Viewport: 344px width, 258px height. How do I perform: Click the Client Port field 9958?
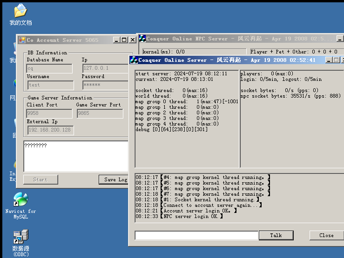point(49,113)
